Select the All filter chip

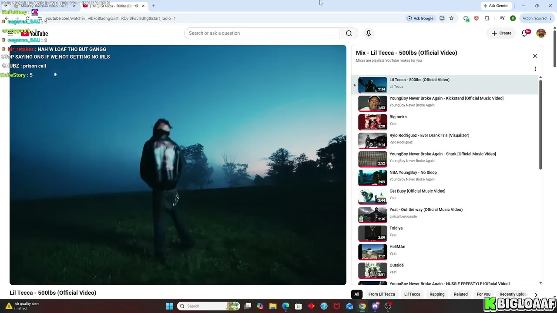(x=357, y=294)
